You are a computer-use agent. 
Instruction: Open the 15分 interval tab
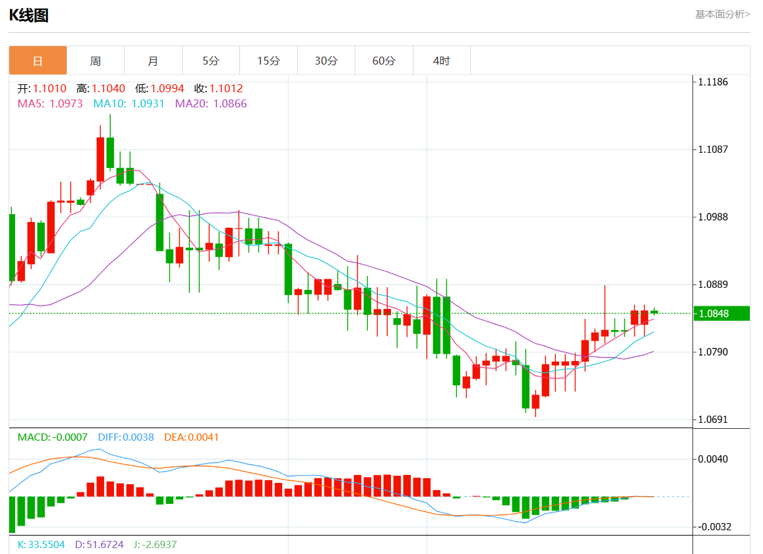tap(268, 61)
